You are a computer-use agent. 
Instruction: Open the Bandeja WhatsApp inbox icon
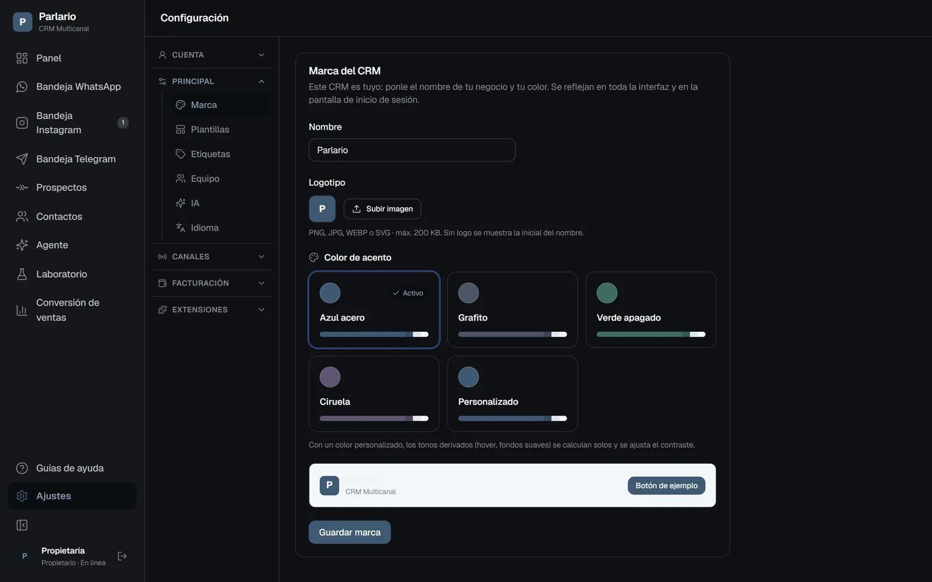(x=22, y=87)
